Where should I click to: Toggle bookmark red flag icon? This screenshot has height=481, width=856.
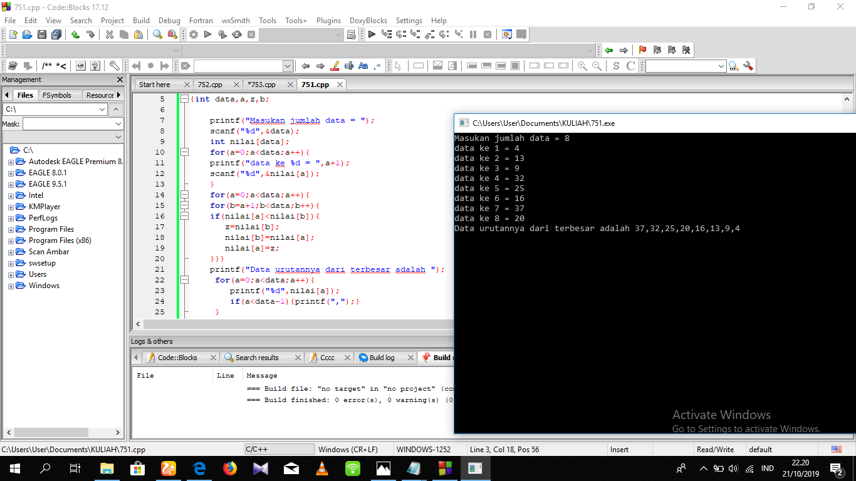[x=642, y=50]
